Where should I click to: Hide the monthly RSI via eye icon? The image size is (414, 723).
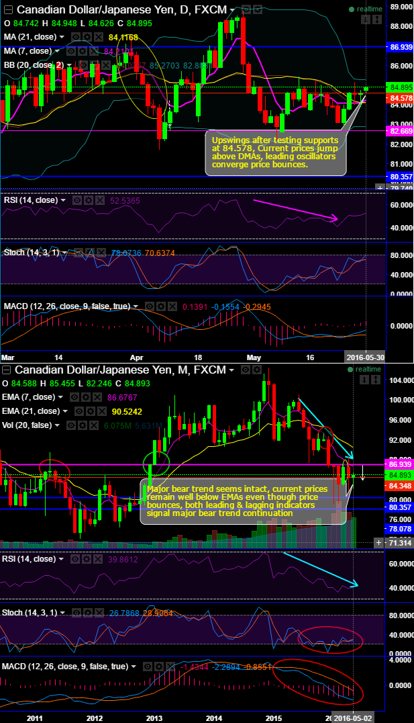75,559
